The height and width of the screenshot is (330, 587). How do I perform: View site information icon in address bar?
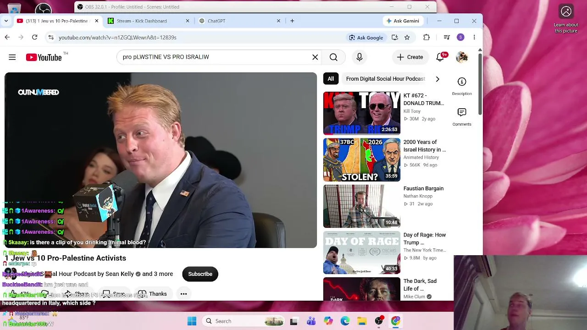pos(51,38)
